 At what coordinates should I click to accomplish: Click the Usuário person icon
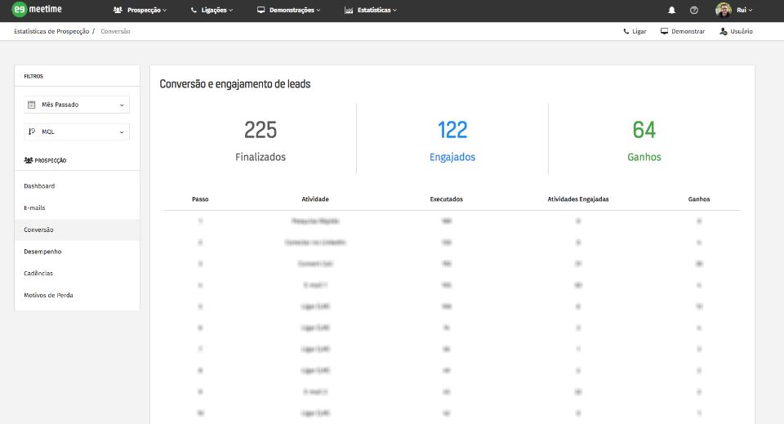[724, 31]
